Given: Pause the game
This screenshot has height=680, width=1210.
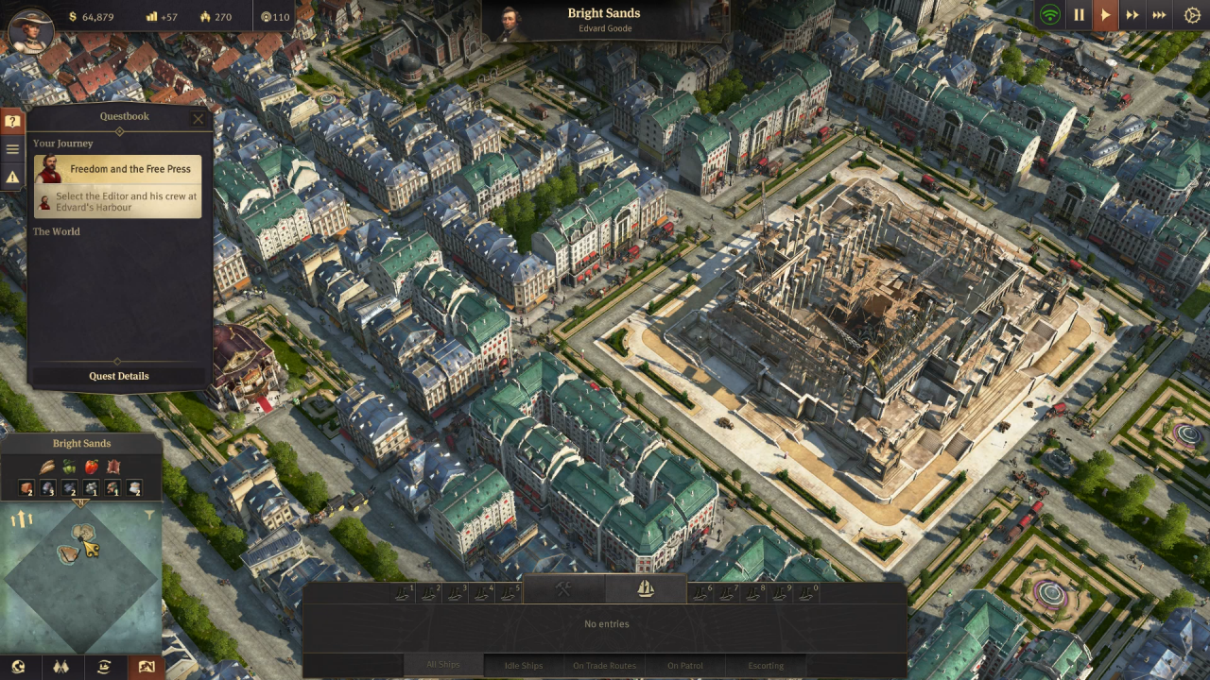Looking at the screenshot, I should (1079, 15).
